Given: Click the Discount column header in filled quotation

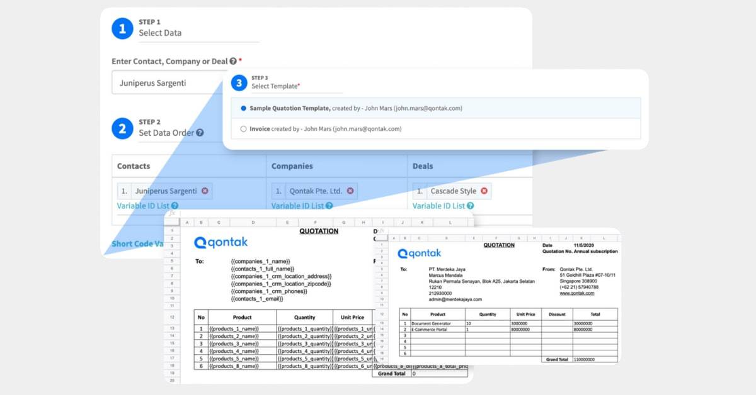Looking at the screenshot, I should (x=557, y=314).
